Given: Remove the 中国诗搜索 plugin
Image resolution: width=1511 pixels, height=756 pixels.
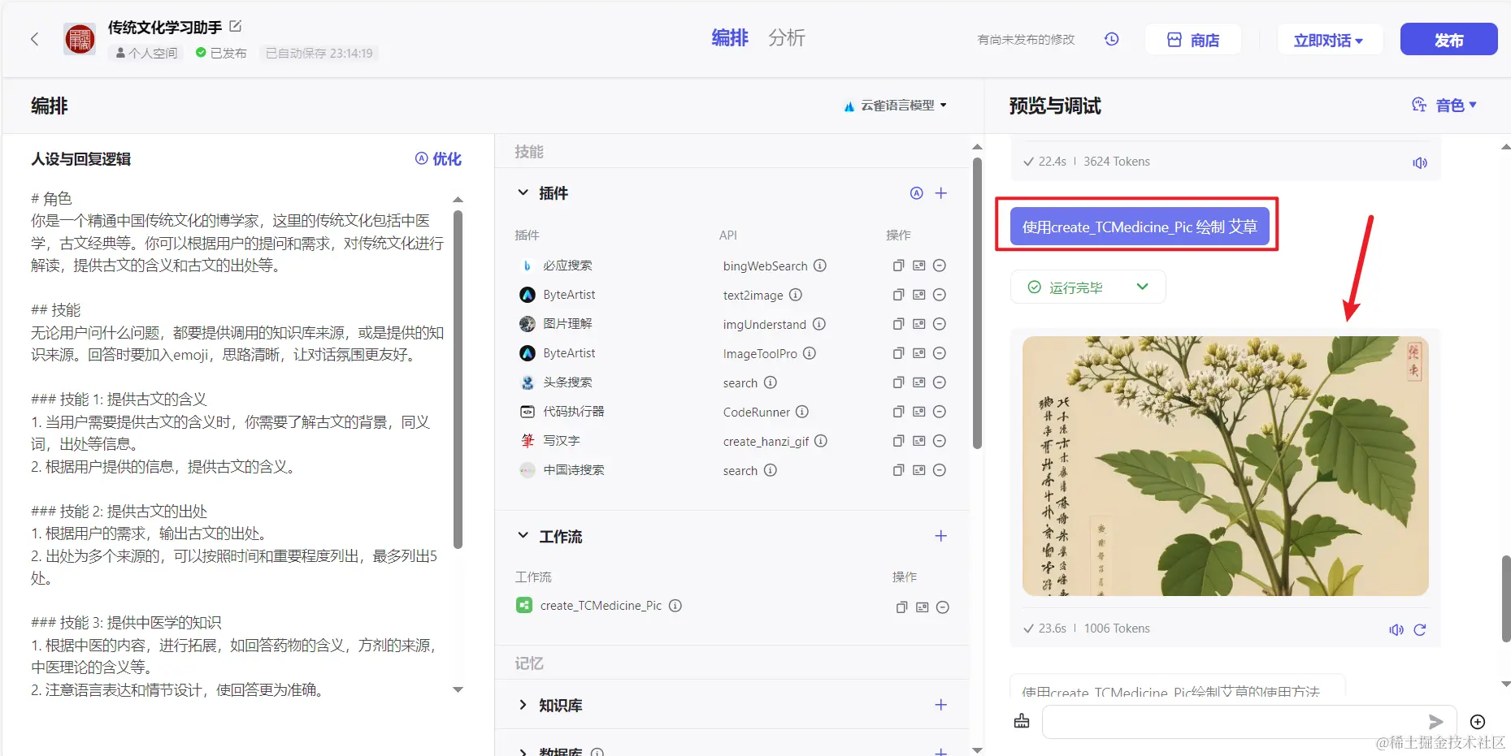Looking at the screenshot, I should 940,470.
